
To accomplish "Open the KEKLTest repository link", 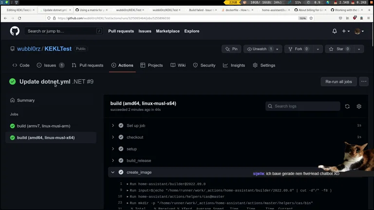I will point(58,49).
